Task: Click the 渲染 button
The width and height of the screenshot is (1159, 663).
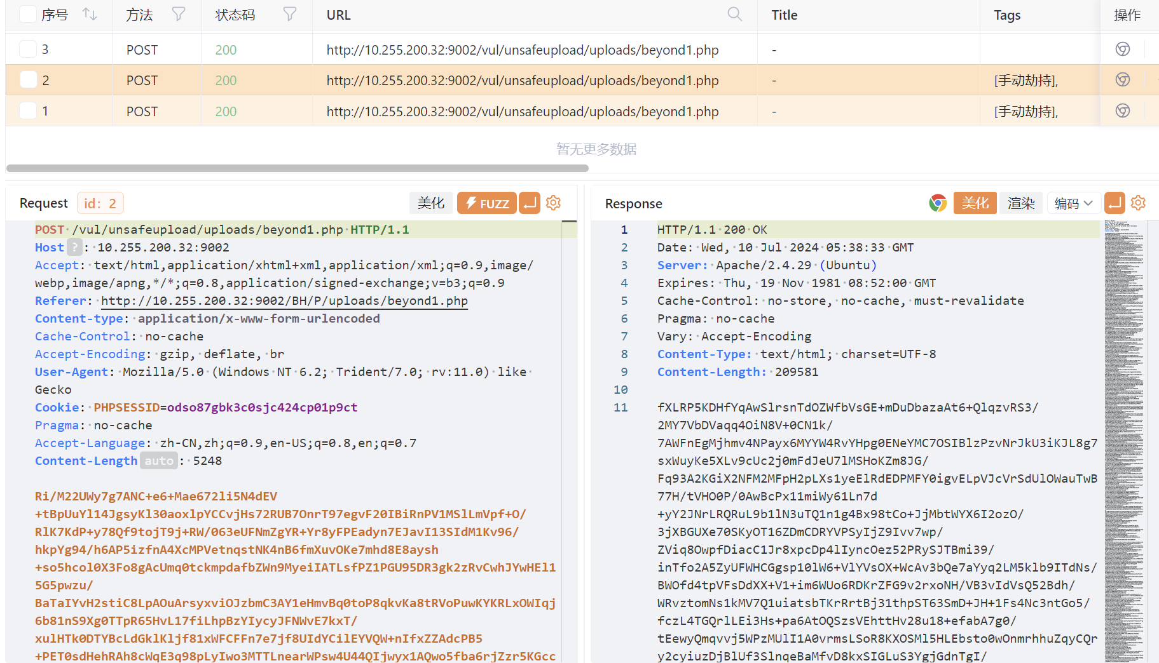Action: pos(1021,203)
